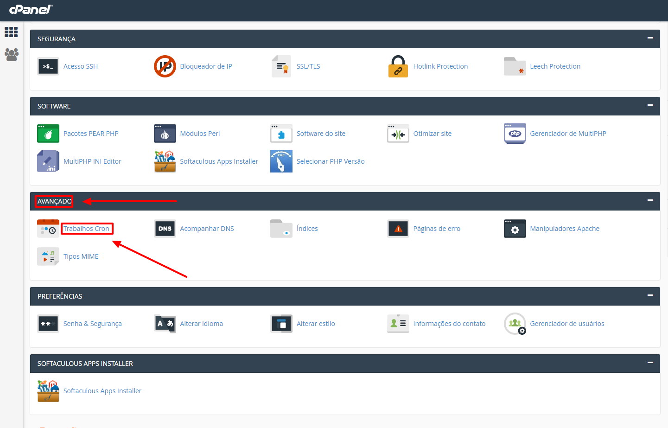
Task: Open the SSL/TLS link
Action: tap(308, 66)
